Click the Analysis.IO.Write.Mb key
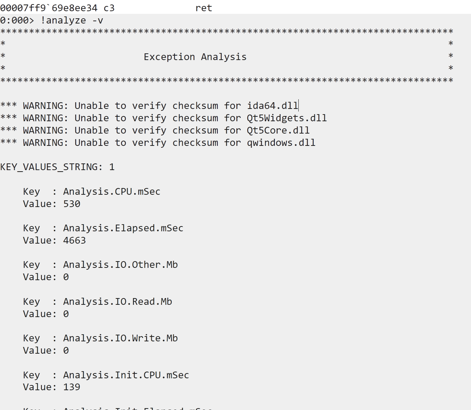This screenshot has height=410, width=471. coord(120,338)
